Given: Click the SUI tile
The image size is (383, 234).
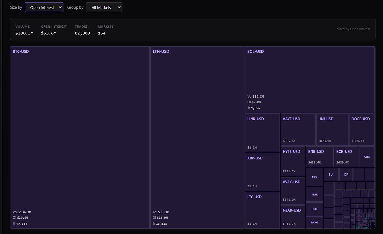Looking at the screenshot, I should click(331, 175).
